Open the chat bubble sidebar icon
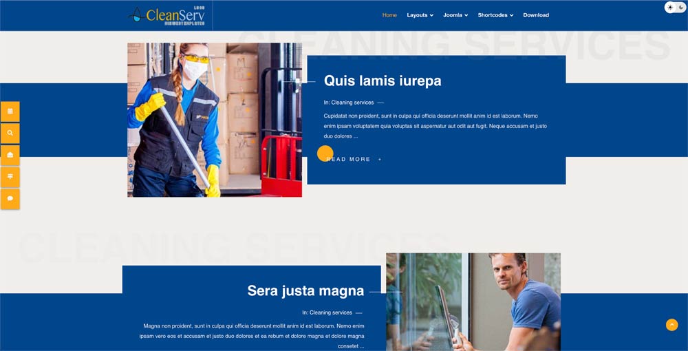The width and height of the screenshot is (688, 351). [10, 199]
